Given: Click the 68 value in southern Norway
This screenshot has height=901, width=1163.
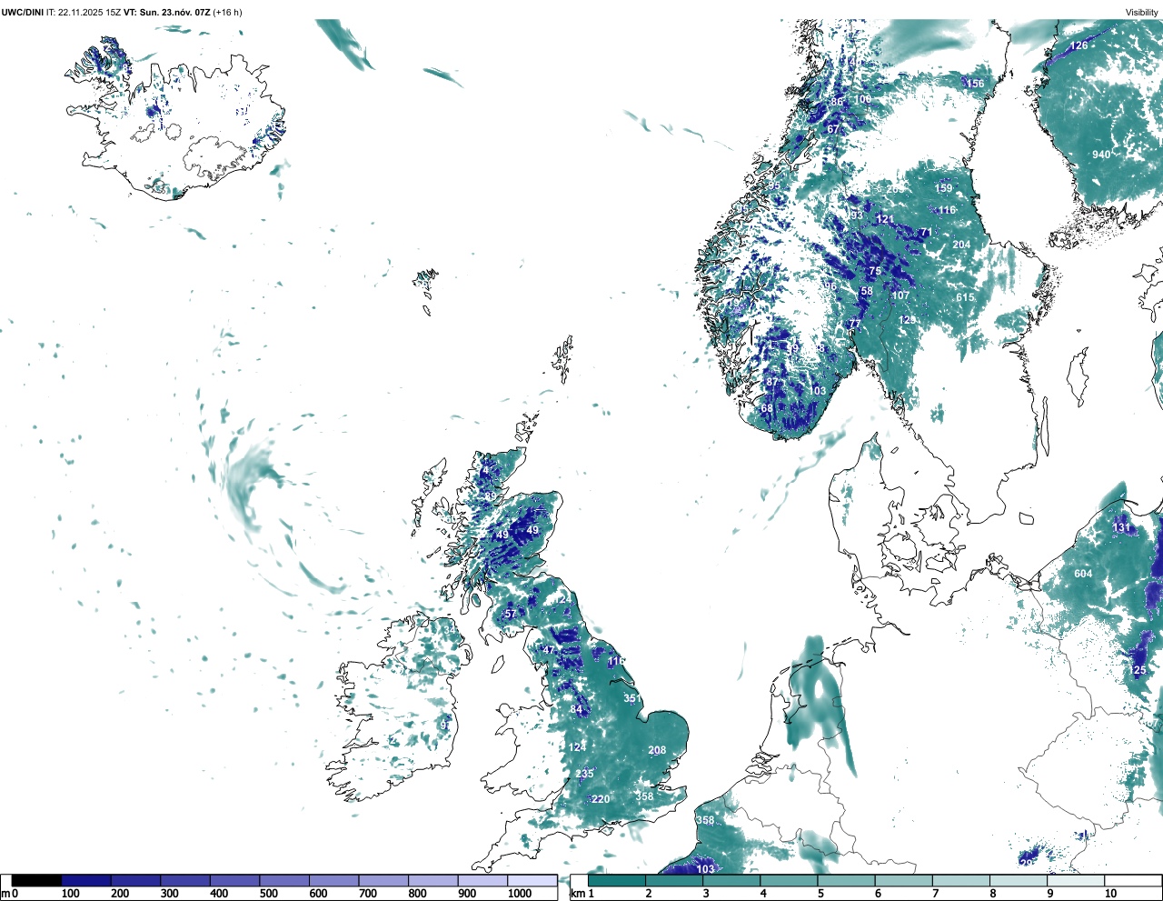Looking at the screenshot, I should 767,409.
